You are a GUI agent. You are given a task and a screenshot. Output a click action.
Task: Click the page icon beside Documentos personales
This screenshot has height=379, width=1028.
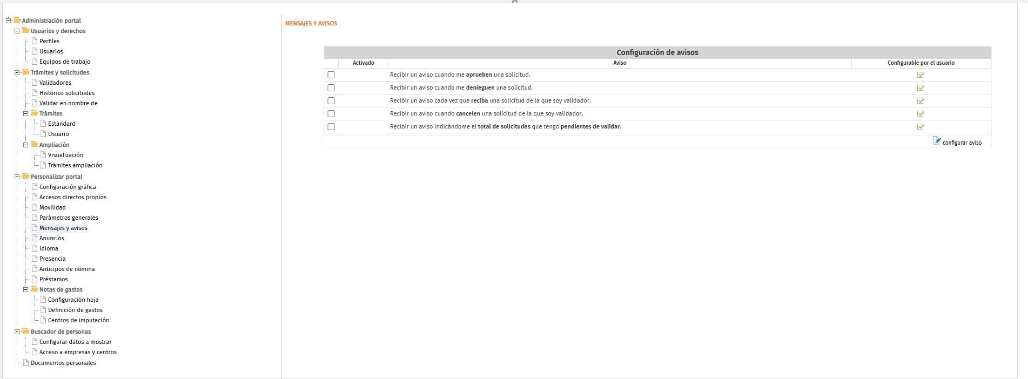tap(26, 363)
